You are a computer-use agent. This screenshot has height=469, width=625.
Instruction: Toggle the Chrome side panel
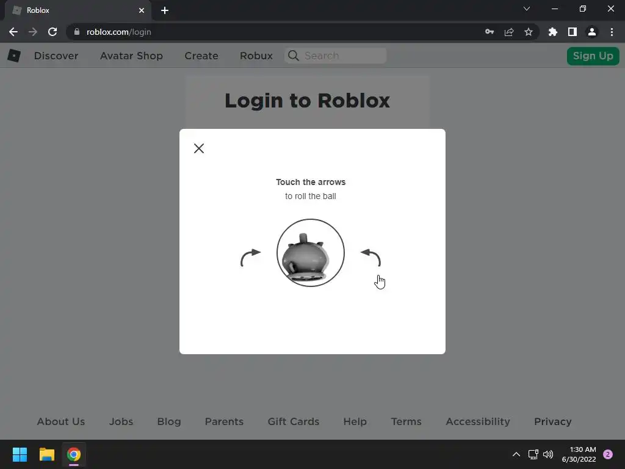tap(573, 32)
